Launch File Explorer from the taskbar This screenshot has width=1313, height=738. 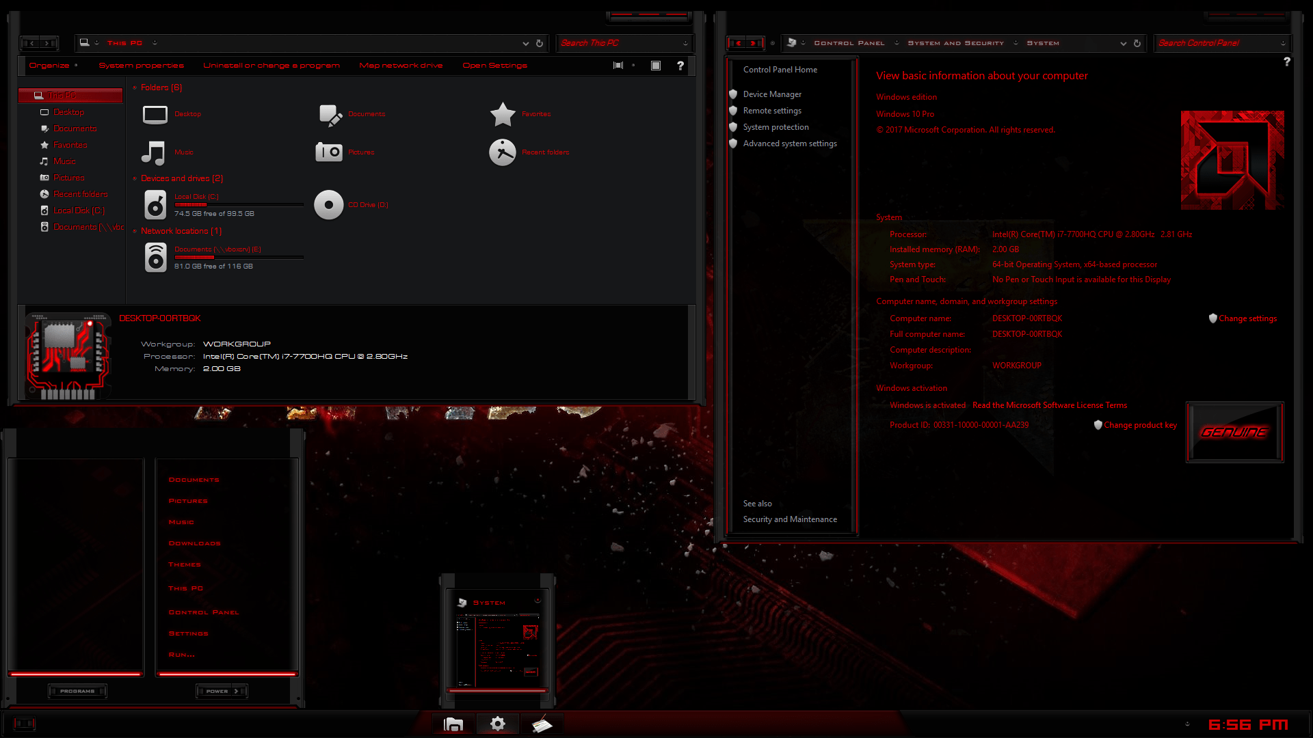453,723
